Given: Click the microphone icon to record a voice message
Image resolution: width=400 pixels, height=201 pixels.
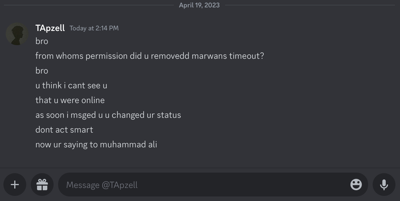Looking at the screenshot, I should [384, 185].
